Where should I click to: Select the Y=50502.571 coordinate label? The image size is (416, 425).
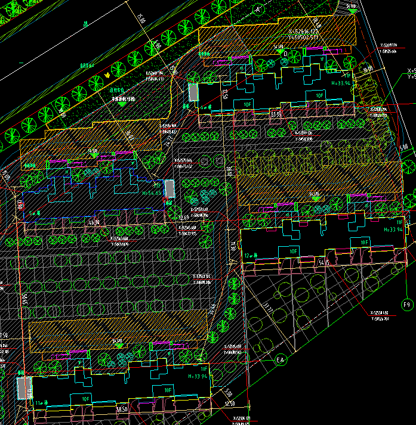tap(303, 38)
